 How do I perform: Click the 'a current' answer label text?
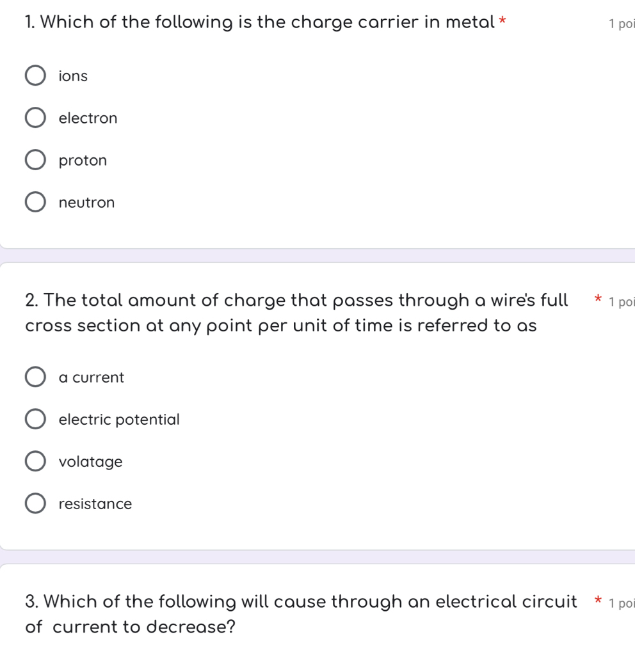tap(91, 377)
